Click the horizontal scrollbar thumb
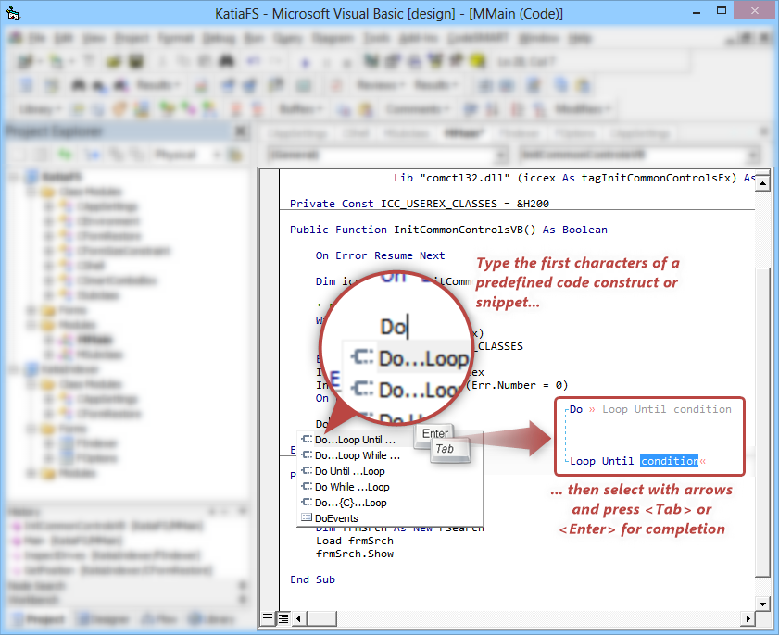The height and width of the screenshot is (635, 779). 321,618
